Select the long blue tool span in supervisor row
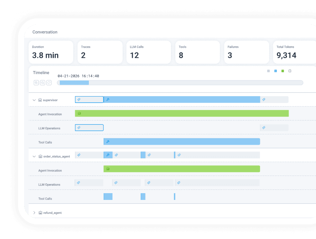Image resolution: width=316 pixels, height=239 pixels. click(x=182, y=100)
